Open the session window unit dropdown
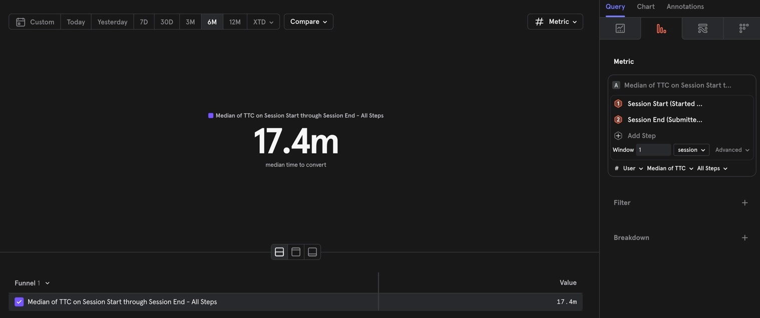This screenshot has width=760, height=318. click(x=691, y=150)
